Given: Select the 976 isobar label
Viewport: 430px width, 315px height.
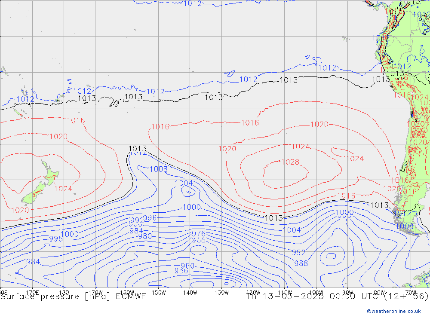Looking at the screenshot, I should [x=199, y=234].
